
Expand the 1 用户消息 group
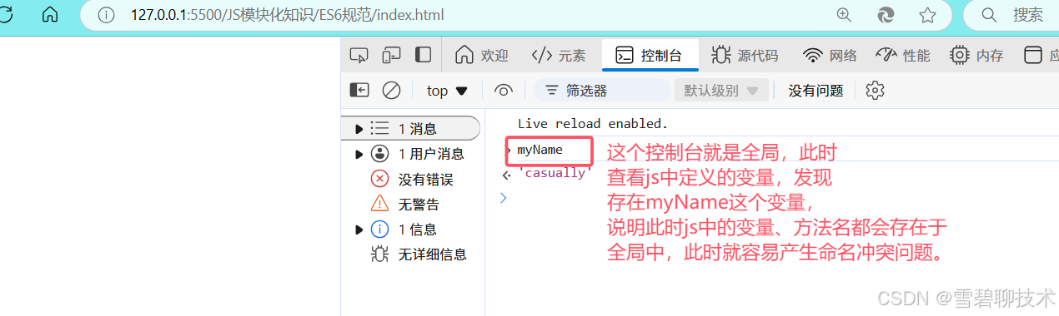click(359, 154)
